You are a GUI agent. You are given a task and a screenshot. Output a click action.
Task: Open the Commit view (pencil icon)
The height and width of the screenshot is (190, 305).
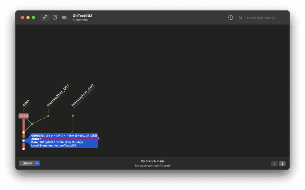55,18
